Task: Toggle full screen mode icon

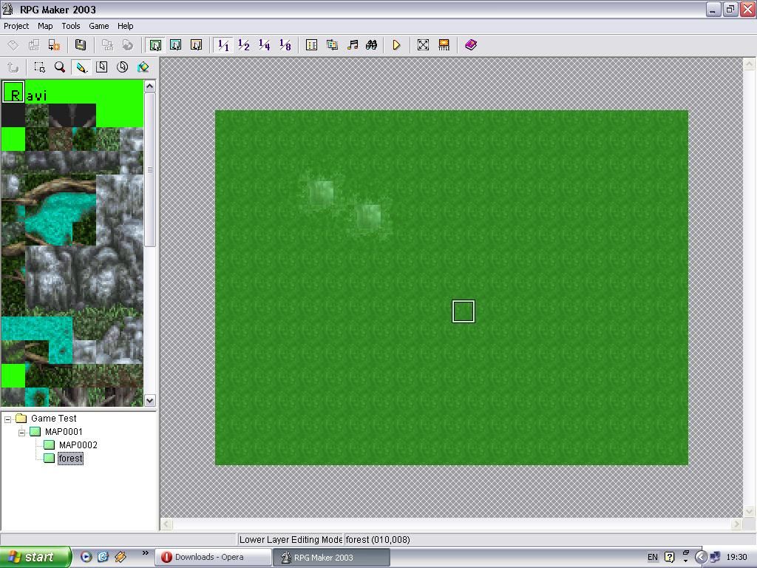Action: [423, 45]
